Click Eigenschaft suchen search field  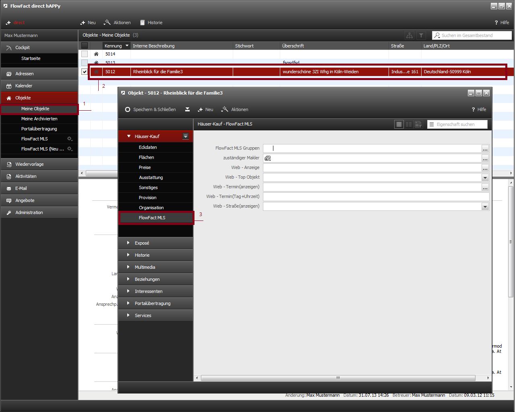pos(457,124)
